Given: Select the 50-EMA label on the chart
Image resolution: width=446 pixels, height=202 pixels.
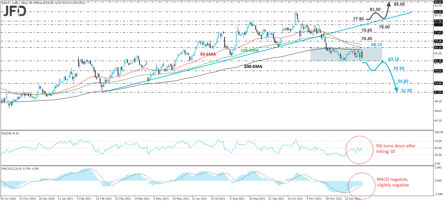Looking at the screenshot, I should [x=208, y=54].
